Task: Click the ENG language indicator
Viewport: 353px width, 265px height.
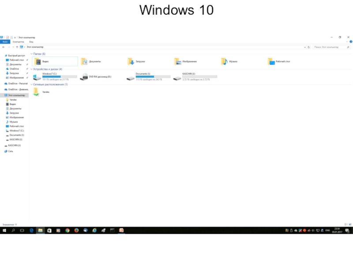Action: (327, 230)
